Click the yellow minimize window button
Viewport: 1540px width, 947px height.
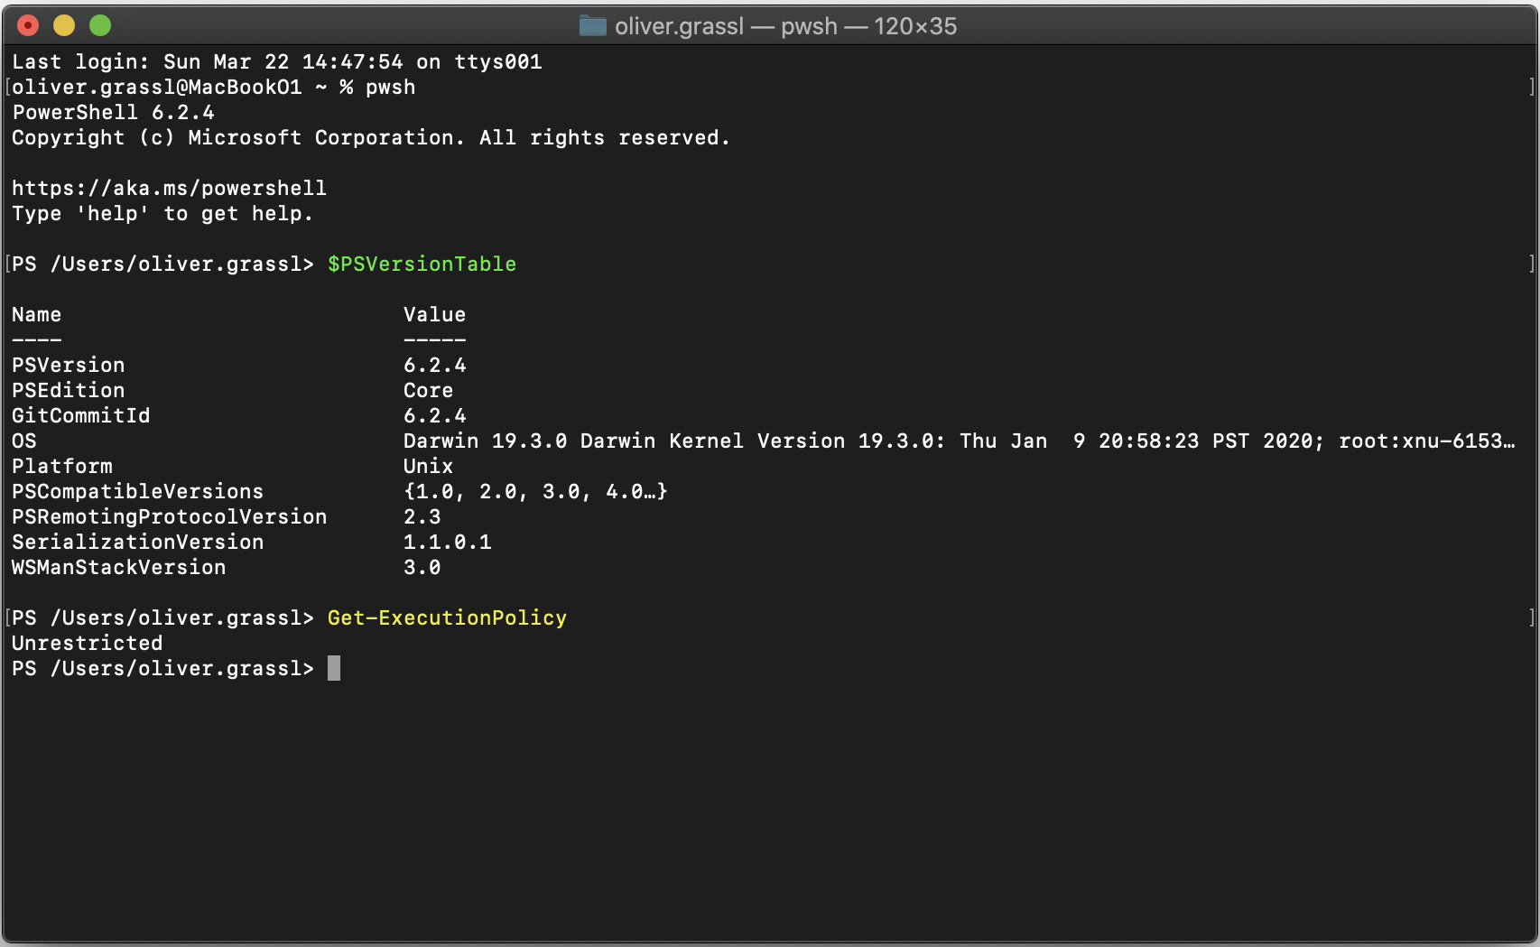point(64,25)
